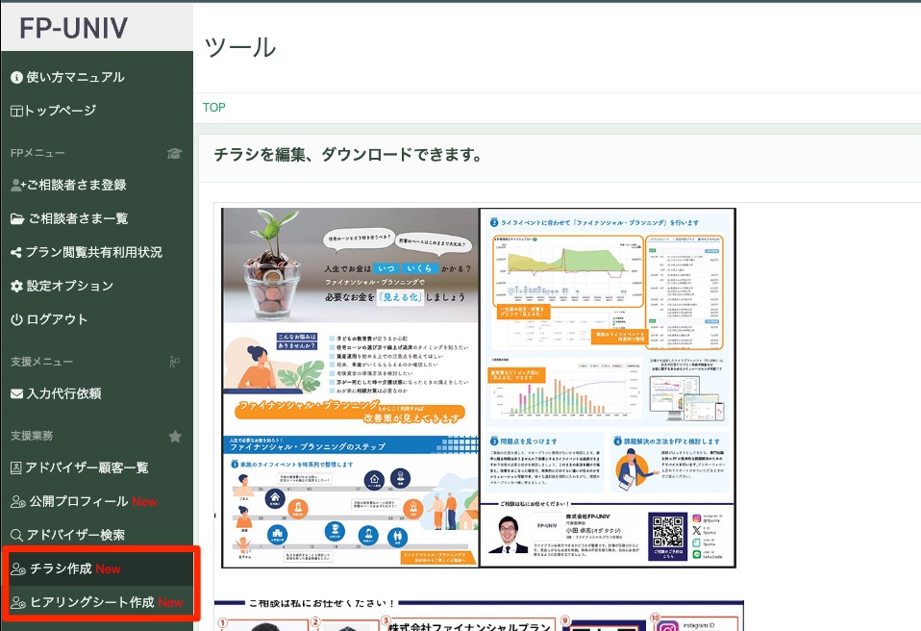Click the graduation cap icon in FPメニュー header
This screenshot has height=631, width=921.
pos(174,153)
